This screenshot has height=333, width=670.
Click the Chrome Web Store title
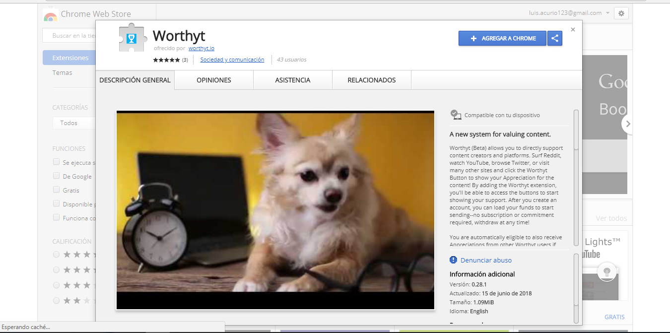click(x=96, y=14)
